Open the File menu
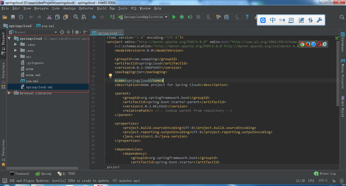 pyautogui.click(x=5, y=8)
